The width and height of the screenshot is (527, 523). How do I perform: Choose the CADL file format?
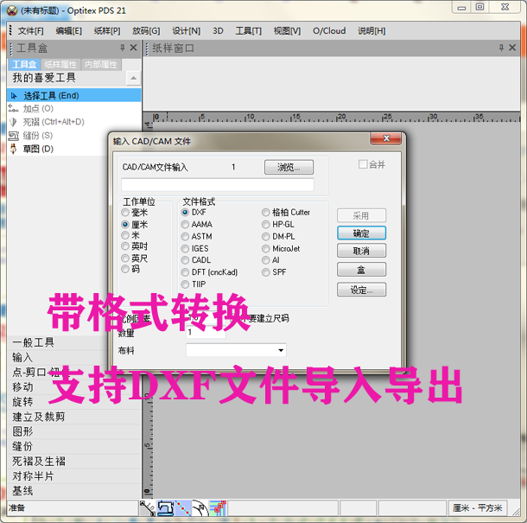196,260
